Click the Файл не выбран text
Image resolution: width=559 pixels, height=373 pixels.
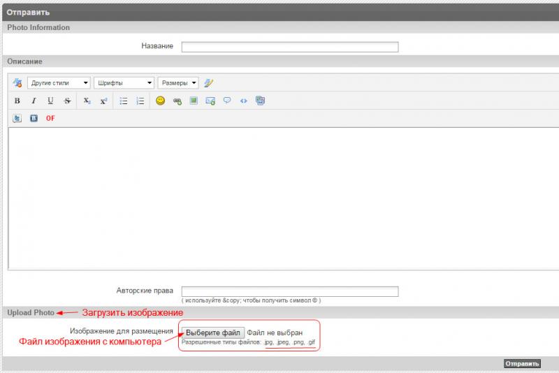point(275,332)
